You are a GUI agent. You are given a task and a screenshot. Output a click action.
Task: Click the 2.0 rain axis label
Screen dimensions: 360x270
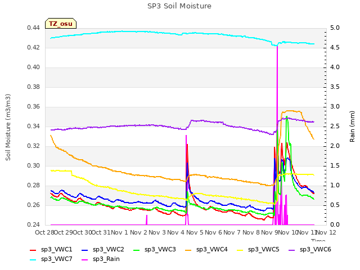[335, 146]
